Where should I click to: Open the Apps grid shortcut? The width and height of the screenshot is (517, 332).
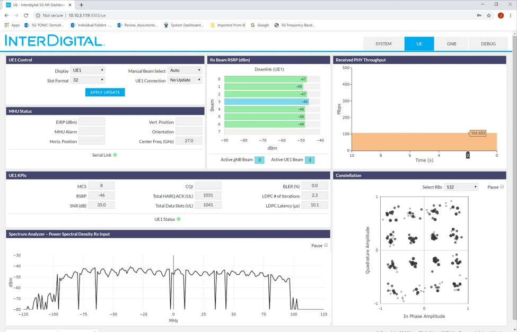[12, 25]
